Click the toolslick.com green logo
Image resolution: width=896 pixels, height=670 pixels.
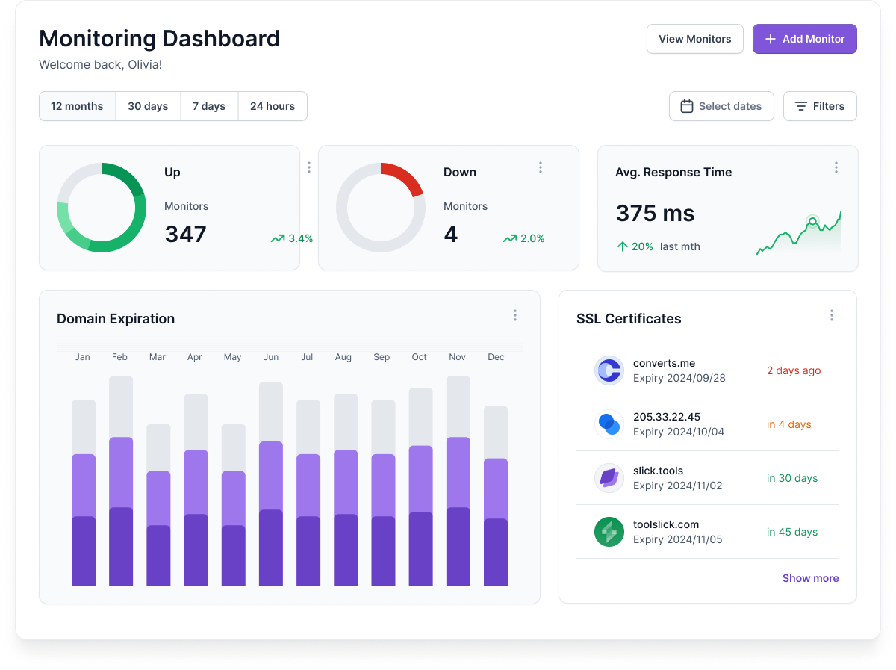(x=609, y=532)
